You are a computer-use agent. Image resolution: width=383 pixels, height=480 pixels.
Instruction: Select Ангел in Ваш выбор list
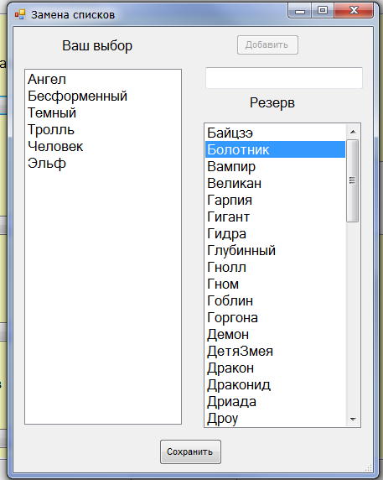tap(103, 79)
